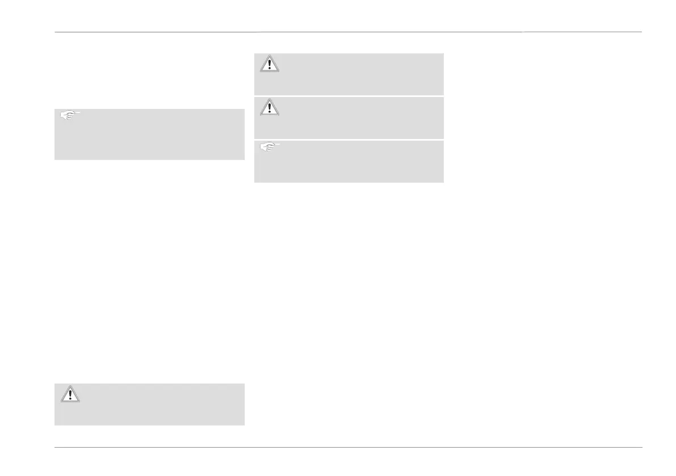Click the white gap between the two middle warning boxes
This screenshot has height=476, width=676.
[349, 96]
